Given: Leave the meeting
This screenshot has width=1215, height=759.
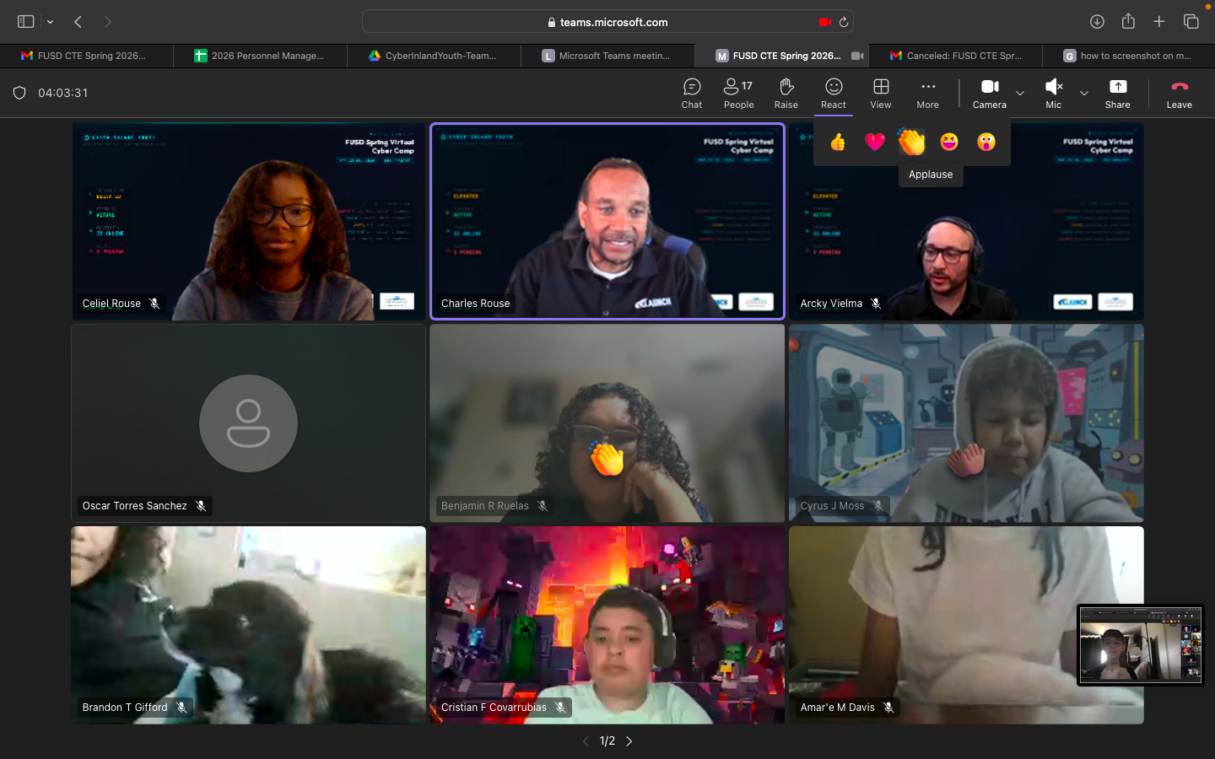Looking at the screenshot, I should (1179, 93).
